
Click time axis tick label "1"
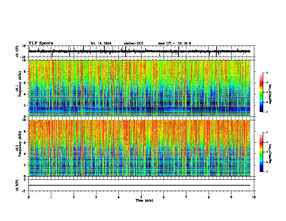pos(51,197)
